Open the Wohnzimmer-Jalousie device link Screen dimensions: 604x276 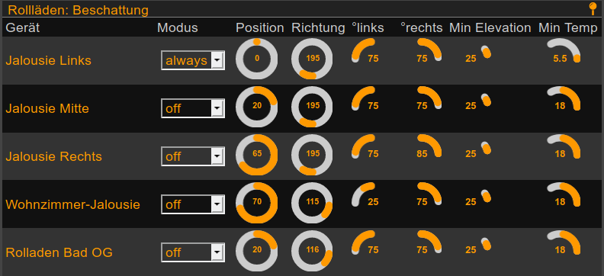[72, 204]
